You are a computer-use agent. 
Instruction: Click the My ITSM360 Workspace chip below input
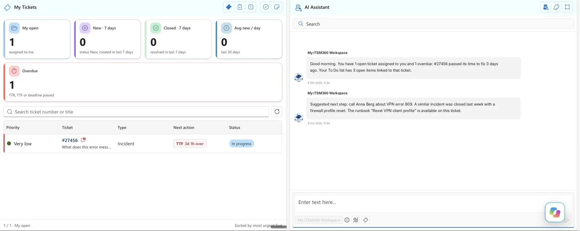coord(319,220)
